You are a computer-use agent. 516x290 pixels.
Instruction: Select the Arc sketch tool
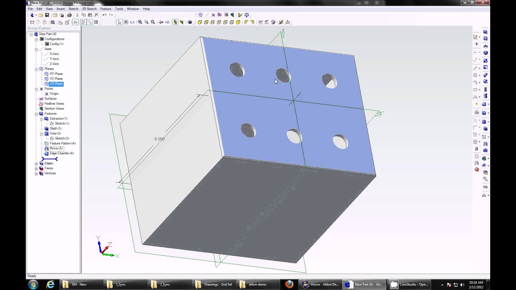tap(475, 83)
